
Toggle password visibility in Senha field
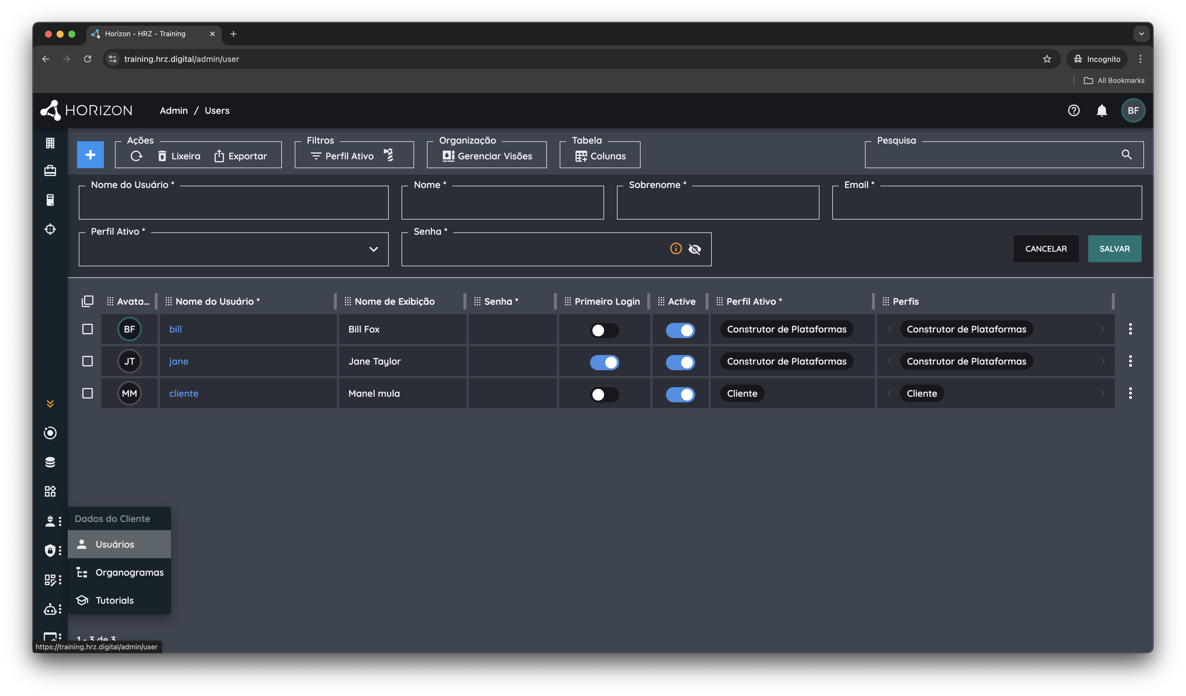pos(695,249)
